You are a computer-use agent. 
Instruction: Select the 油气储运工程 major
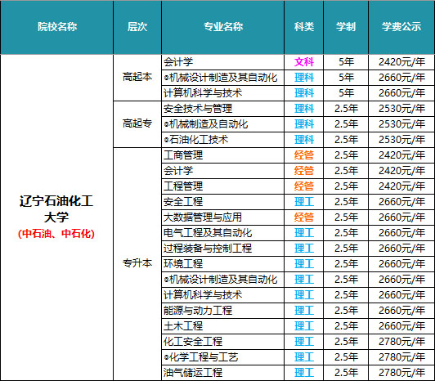click(x=193, y=373)
